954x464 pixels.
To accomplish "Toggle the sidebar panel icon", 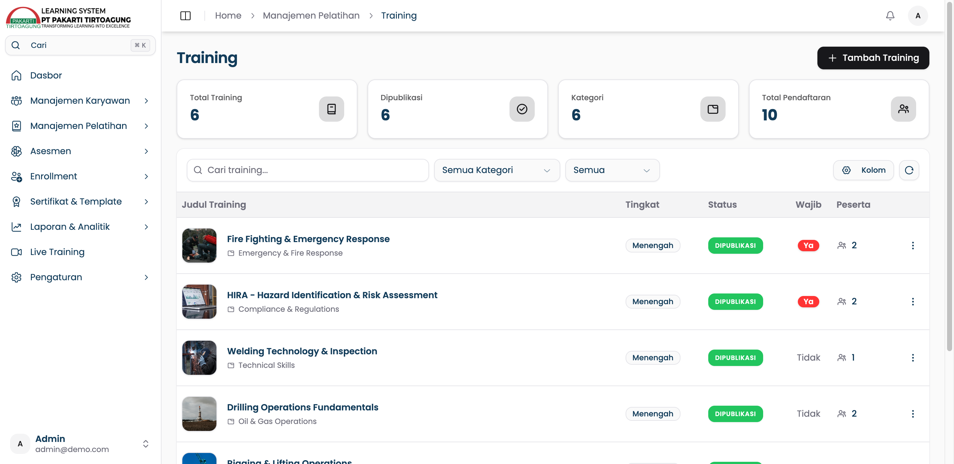I will [185, 15].
